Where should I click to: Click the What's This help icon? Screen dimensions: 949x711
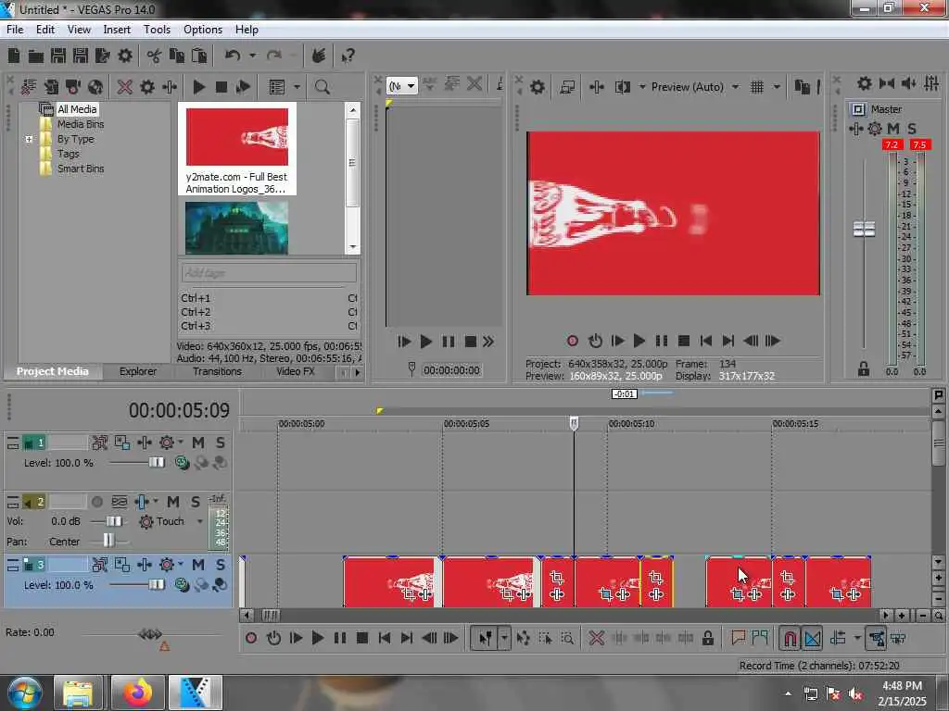(x=348, y=56)
